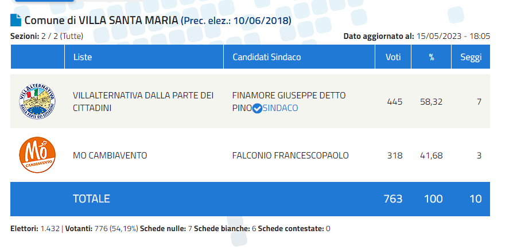Viewport: 513px width, 250px height.
Task: Click the Voti column header
Action: point(393,57)
